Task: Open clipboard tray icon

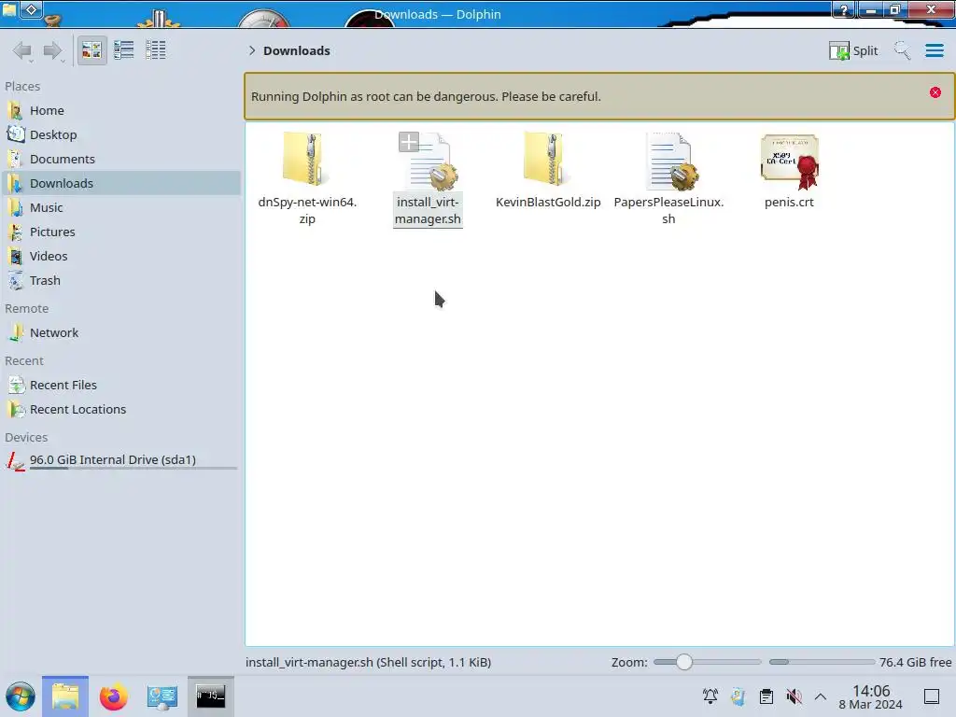Action: (x=766, y=696)
